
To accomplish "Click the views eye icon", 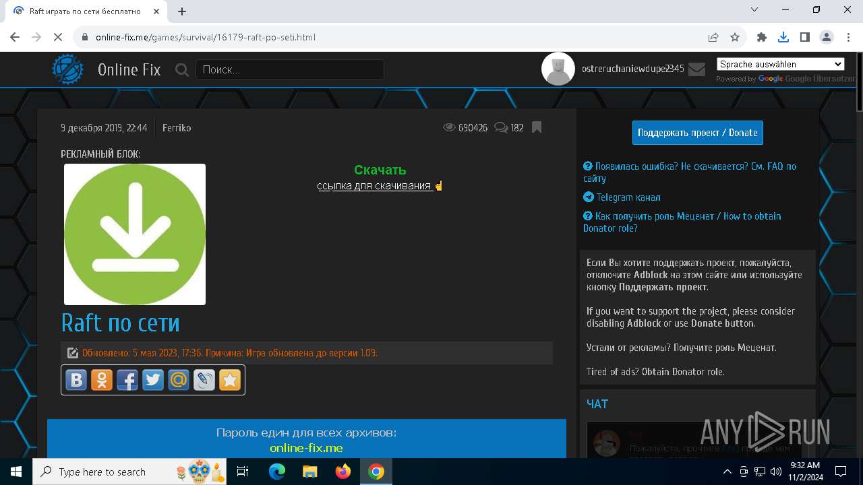I will tap(449, 127).
